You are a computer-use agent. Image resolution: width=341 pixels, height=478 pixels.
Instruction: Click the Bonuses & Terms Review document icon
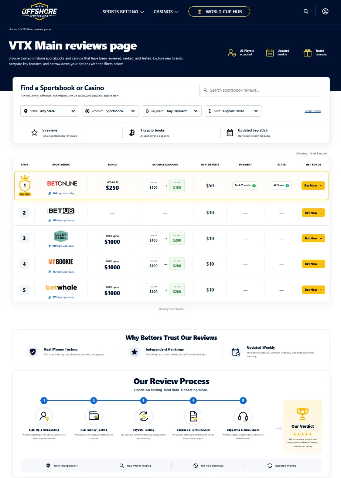[x=193, y=416]
